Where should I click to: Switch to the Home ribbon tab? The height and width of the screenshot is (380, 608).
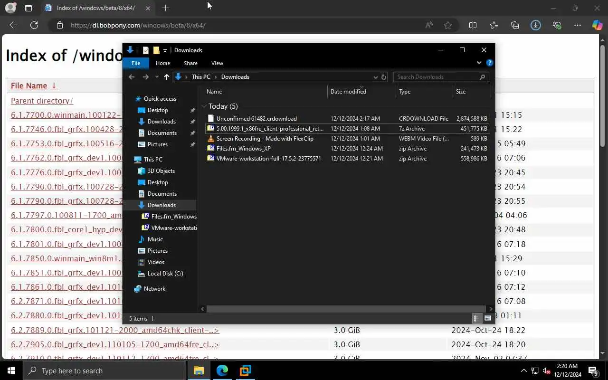coord(163,63)
